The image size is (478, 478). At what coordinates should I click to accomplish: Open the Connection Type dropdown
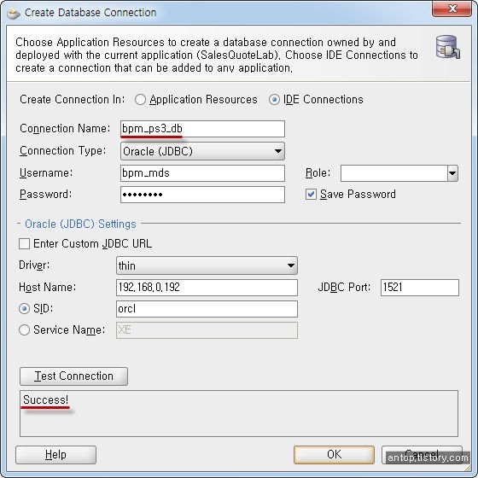click(203, 151)
